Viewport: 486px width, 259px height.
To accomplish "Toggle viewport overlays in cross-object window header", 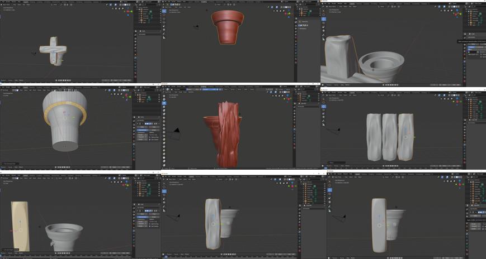I will (x=115, y=4).
